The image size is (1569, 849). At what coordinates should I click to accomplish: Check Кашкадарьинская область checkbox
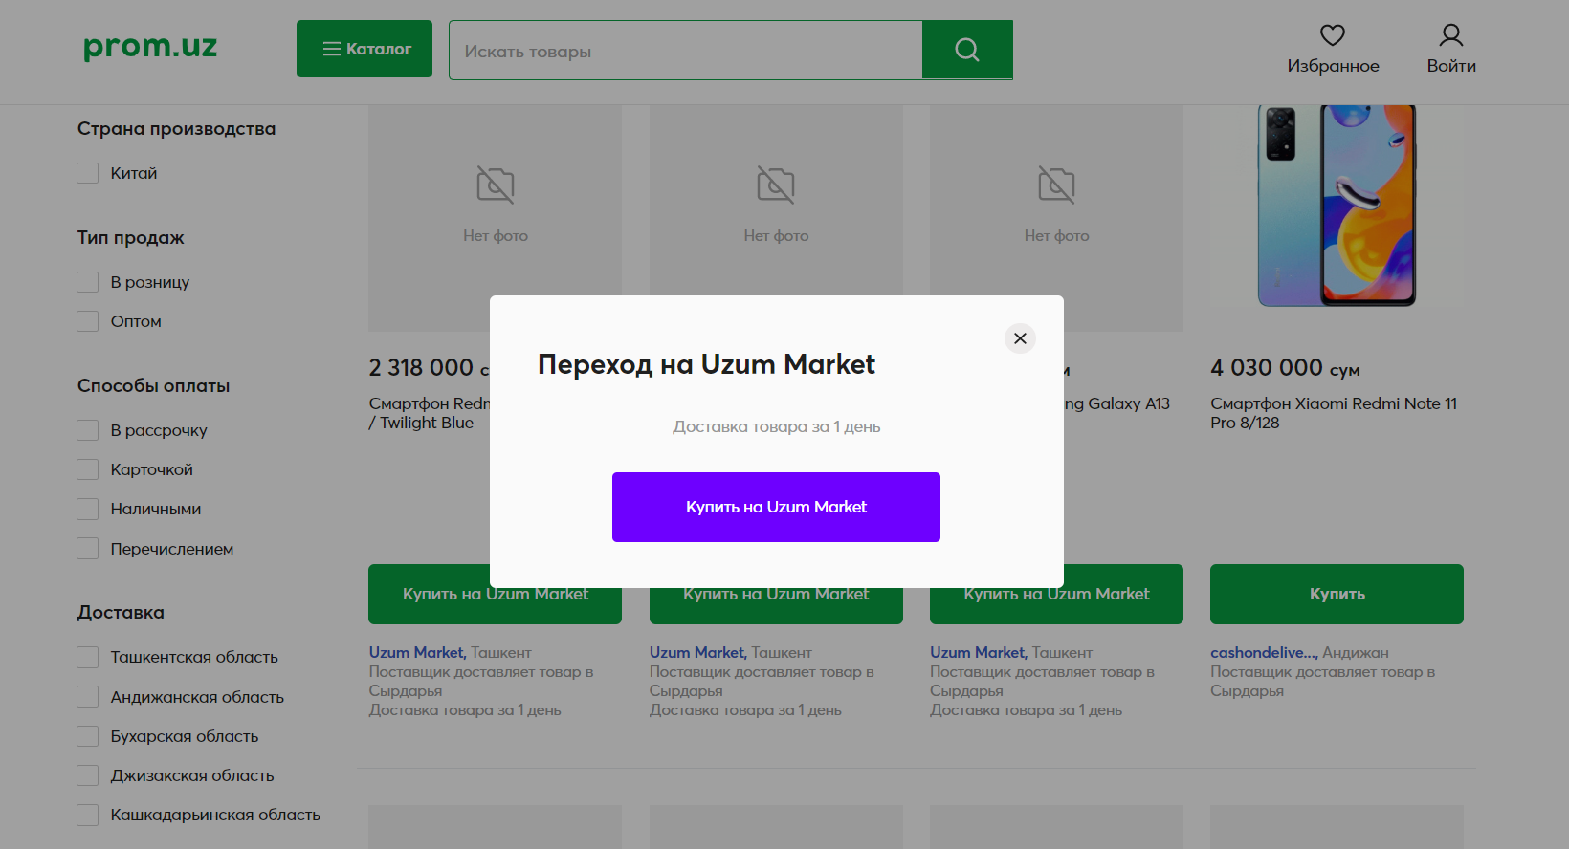88,815
